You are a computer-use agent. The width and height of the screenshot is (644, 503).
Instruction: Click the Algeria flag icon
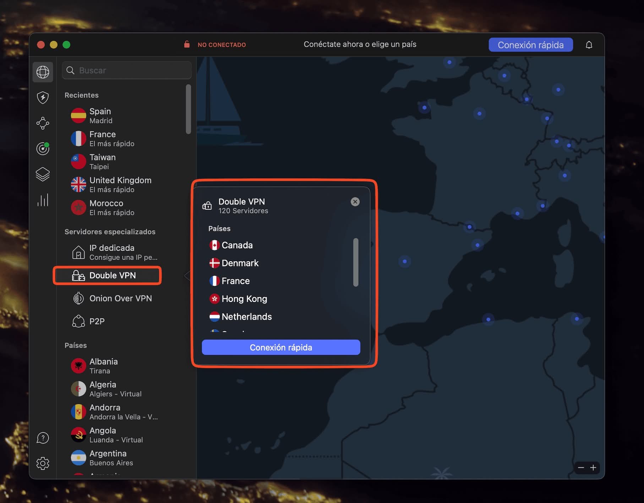tap(78, 389)
